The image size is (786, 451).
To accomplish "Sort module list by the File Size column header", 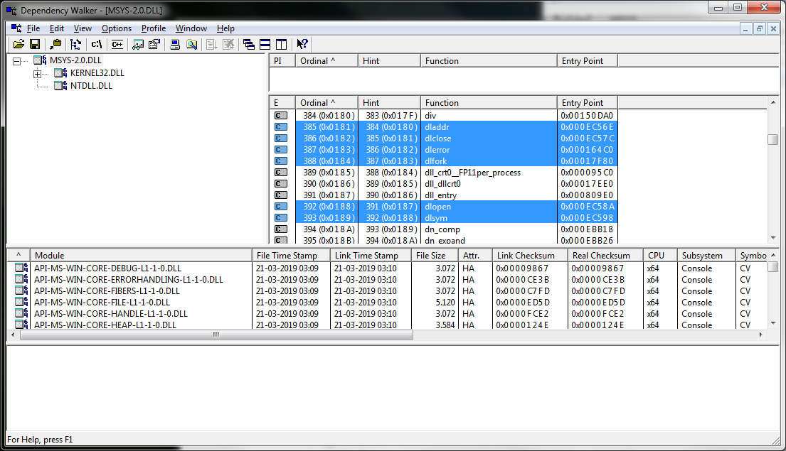I will (435, 255).
